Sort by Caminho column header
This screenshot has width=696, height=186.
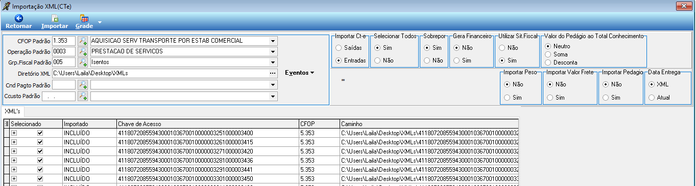(x=429, y=123)
